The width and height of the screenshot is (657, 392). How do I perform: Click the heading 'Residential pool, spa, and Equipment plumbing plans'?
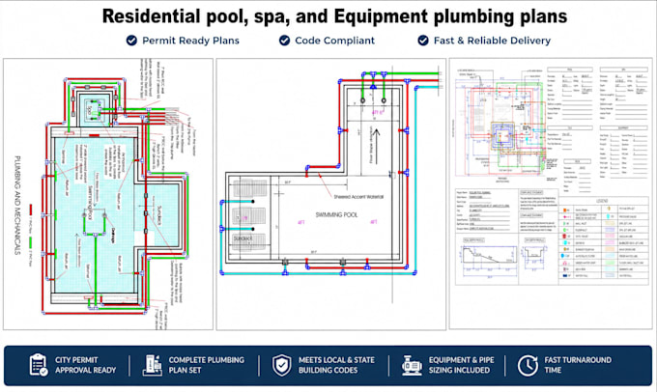[x=334, y=16]
